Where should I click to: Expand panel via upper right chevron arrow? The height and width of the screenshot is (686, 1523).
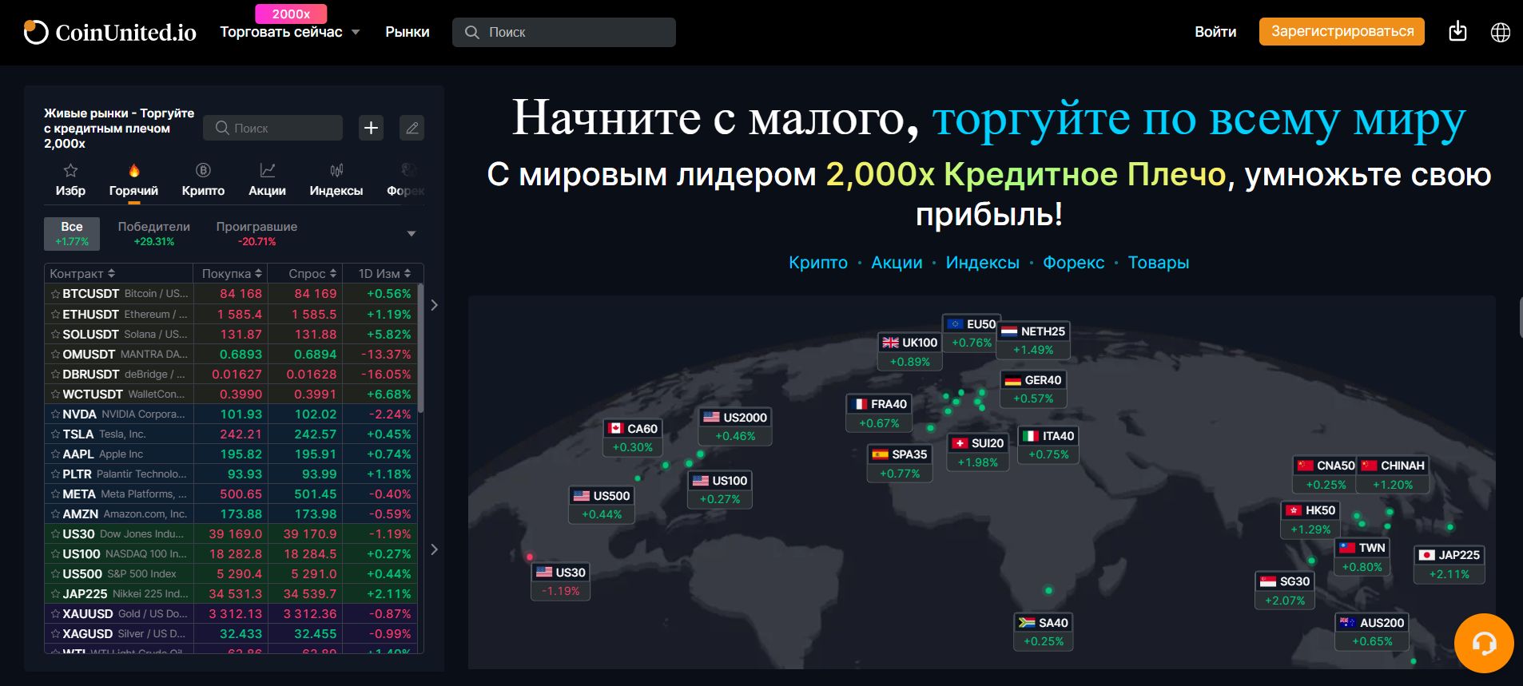click(434, 305)
